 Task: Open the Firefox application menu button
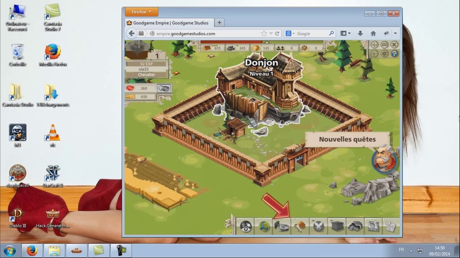point(142,12)
